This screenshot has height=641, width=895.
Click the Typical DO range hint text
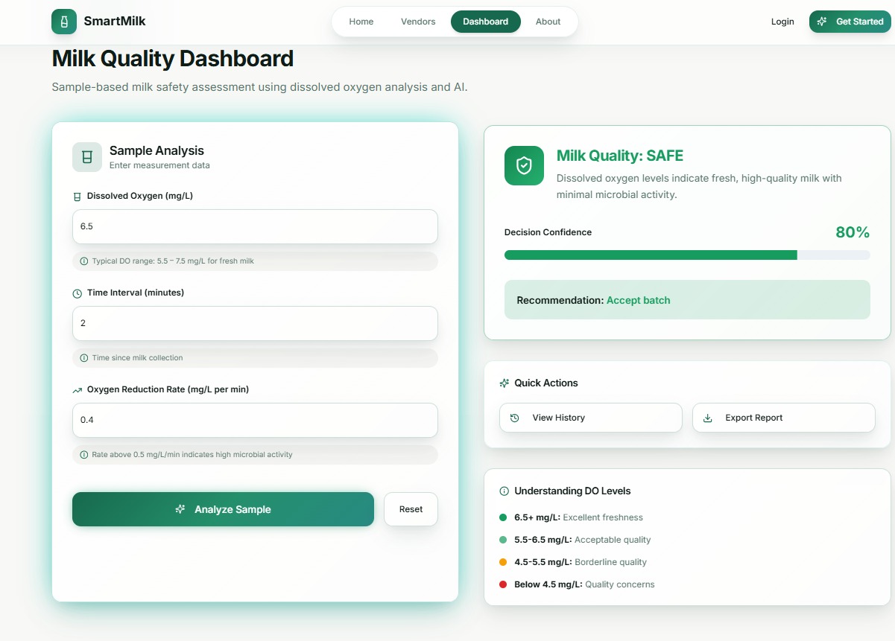click(173, 261)
